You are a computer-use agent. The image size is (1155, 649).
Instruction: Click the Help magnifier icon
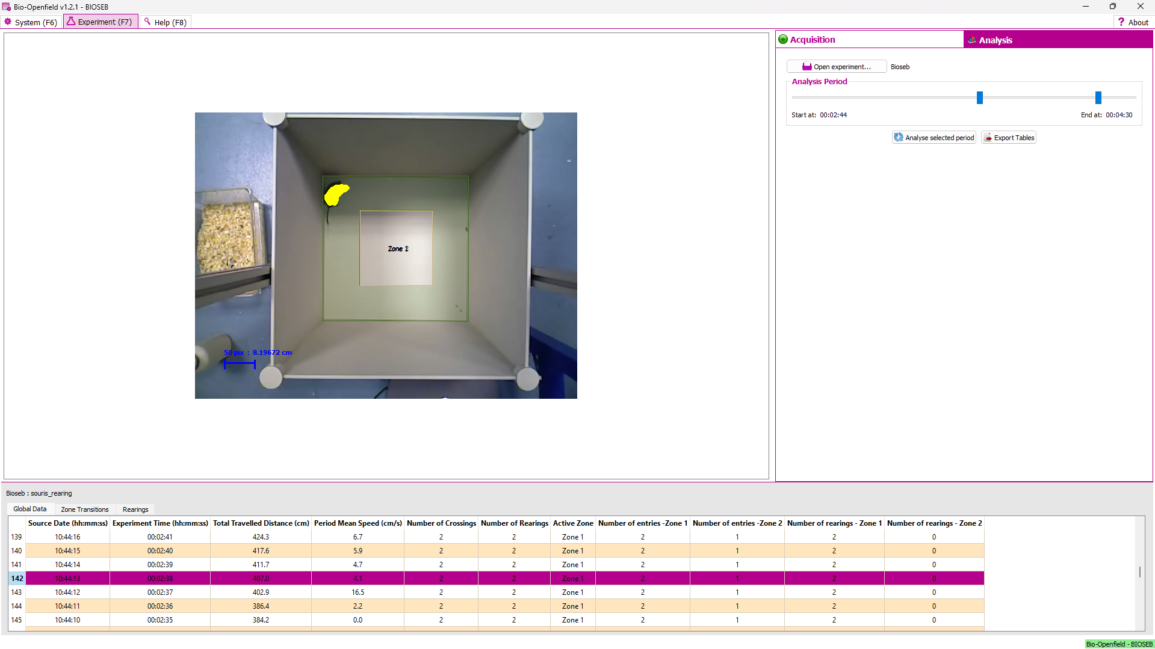click(x=147, y=22)
